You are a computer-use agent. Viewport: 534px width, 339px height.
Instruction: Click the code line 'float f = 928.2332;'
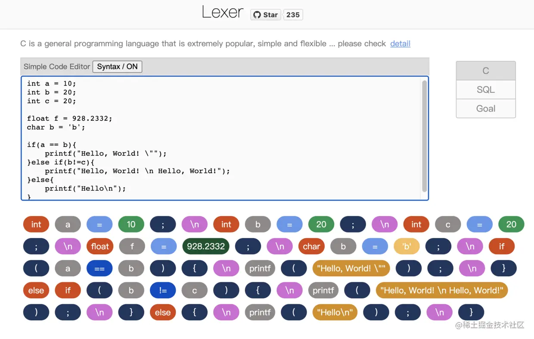[69, 118]
